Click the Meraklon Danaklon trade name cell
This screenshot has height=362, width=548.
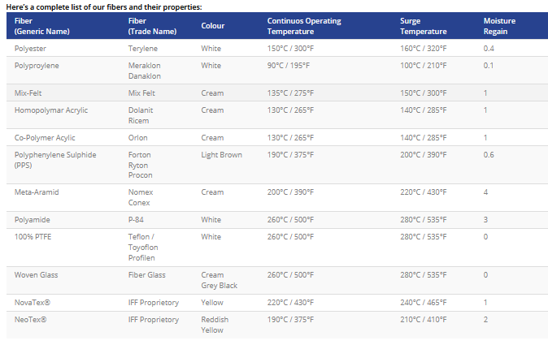(x=145, y=71)
